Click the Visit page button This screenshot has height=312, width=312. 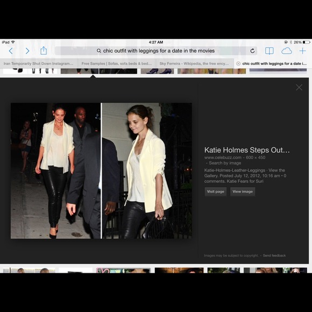pos(216,192)
